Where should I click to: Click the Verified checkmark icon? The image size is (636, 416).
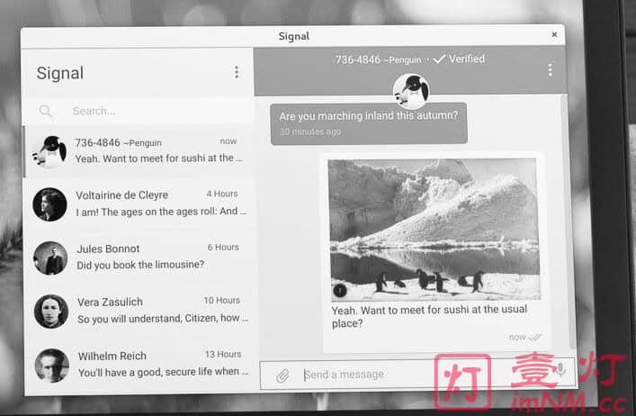[x=439, y=59]
